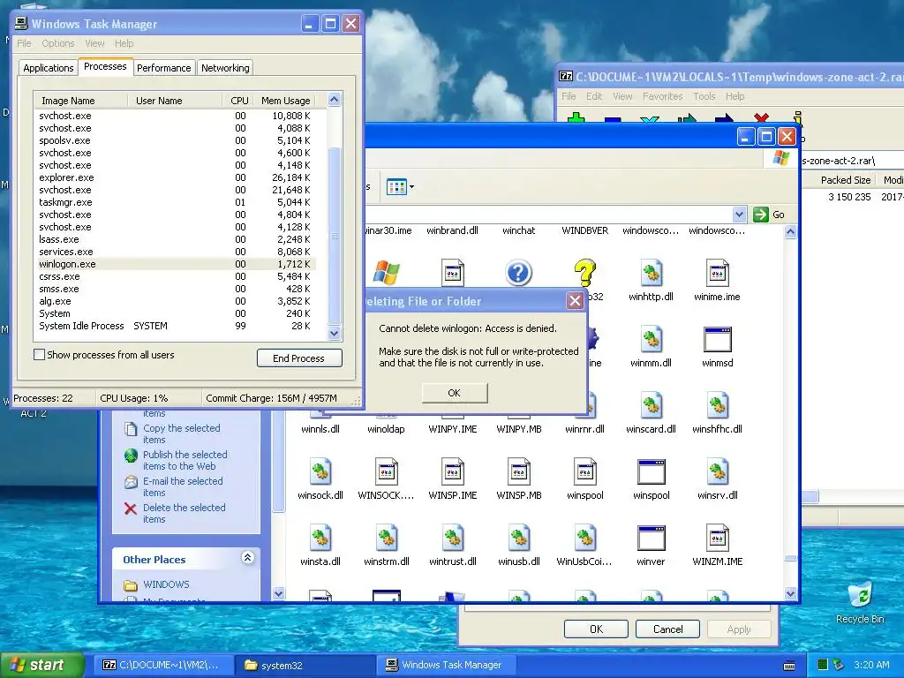The height and width of the screenshot is (678, 904).
Task: Switch to 7-Zip C:\DOCUME~1 taskbar button
Action: [x=163, y=666]
